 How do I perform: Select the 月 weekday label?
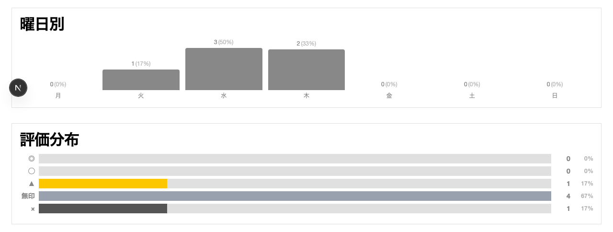tap(58, 95)
